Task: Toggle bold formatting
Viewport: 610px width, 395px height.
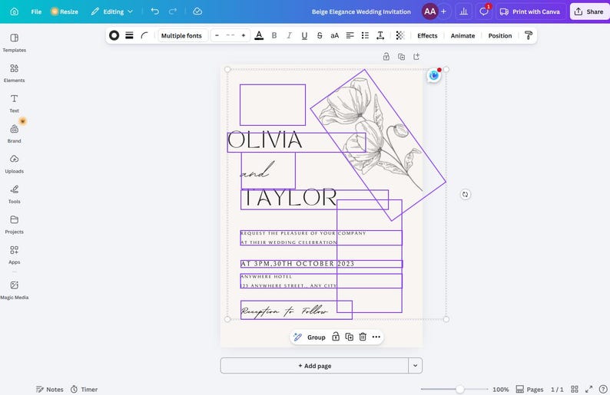Action: click(274, 35)
